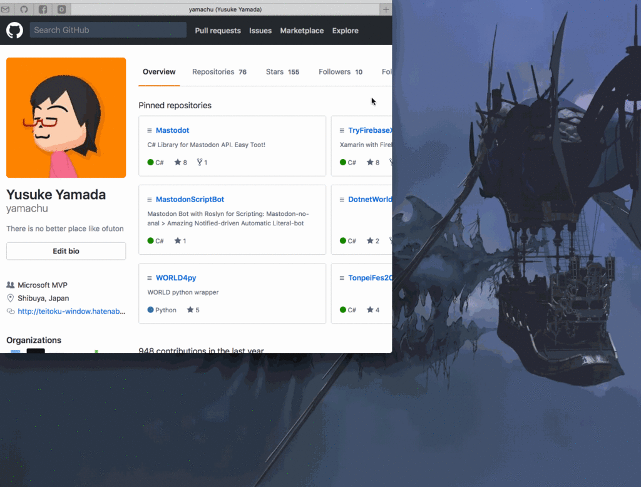Open Issues in the header

pos(260,31)
